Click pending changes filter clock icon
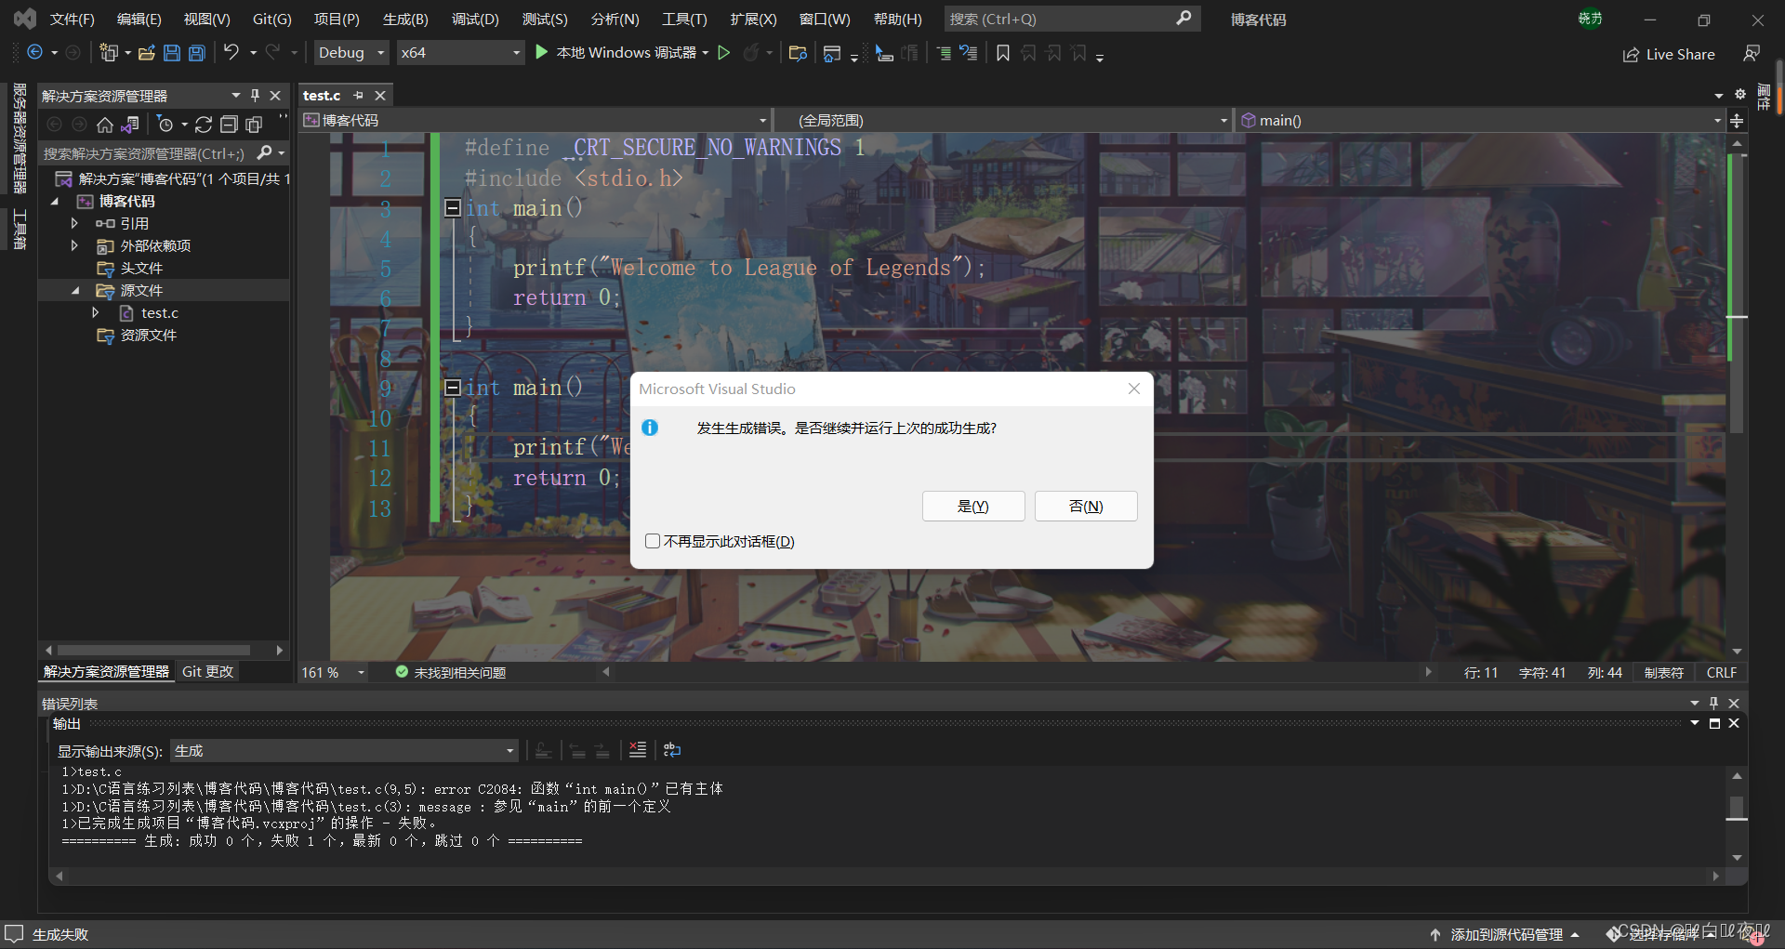Image resolution: width=1785 pixels, height=949 pixels. point(165,124)
